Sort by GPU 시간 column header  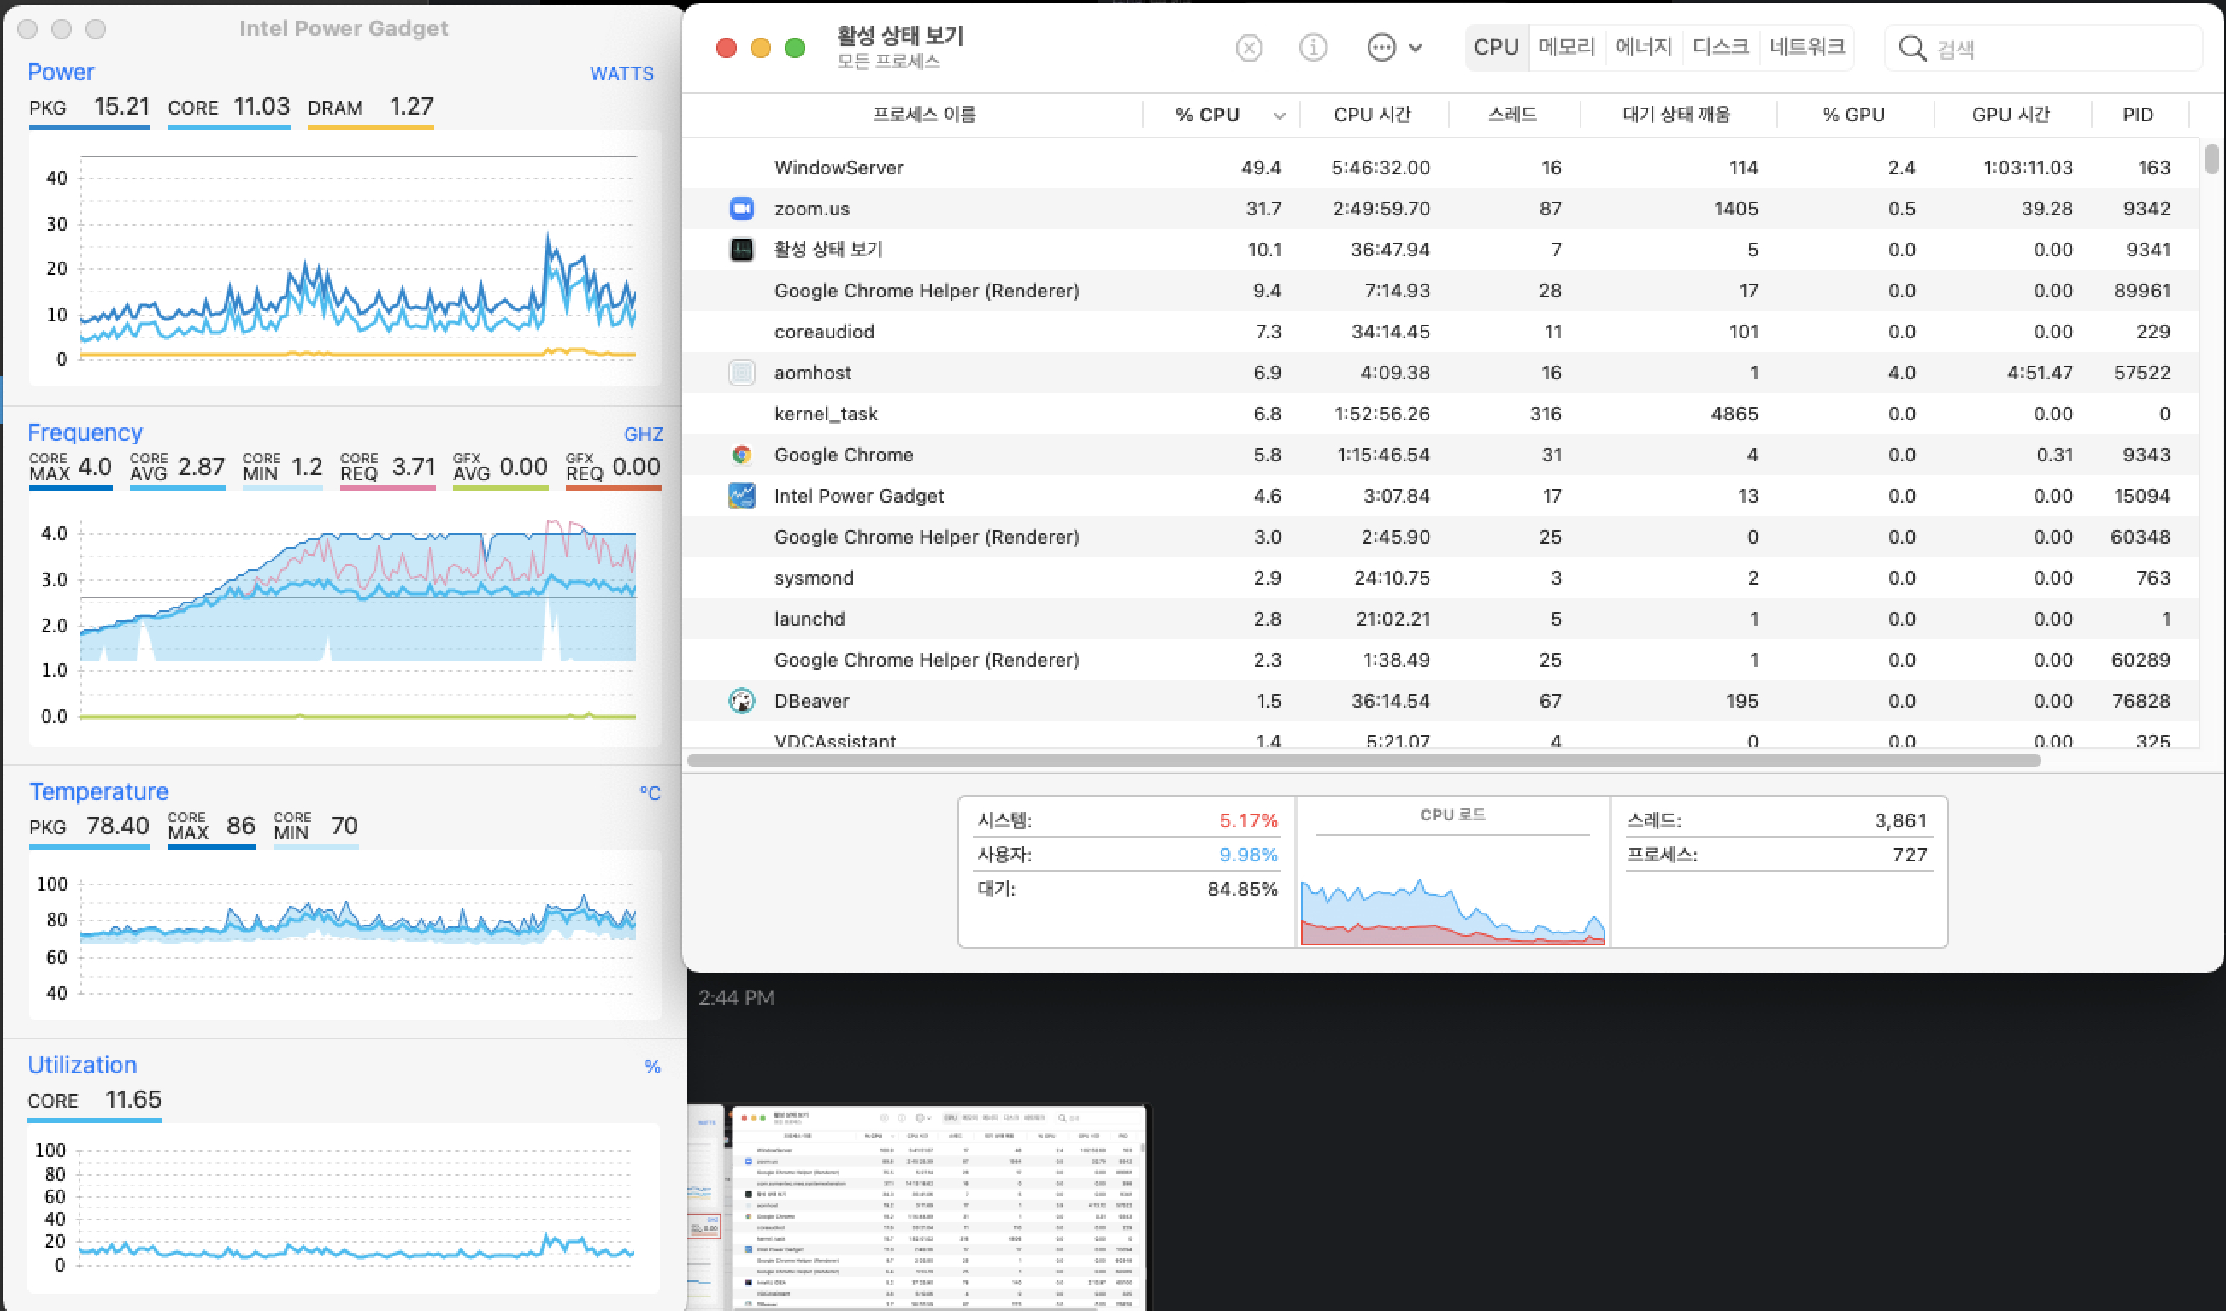tap(2011, 115)
